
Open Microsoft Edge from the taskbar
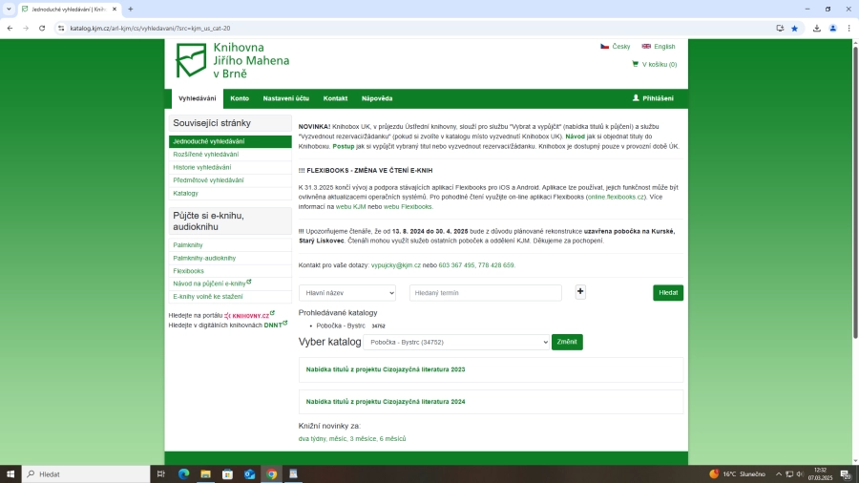coord(183,473)
